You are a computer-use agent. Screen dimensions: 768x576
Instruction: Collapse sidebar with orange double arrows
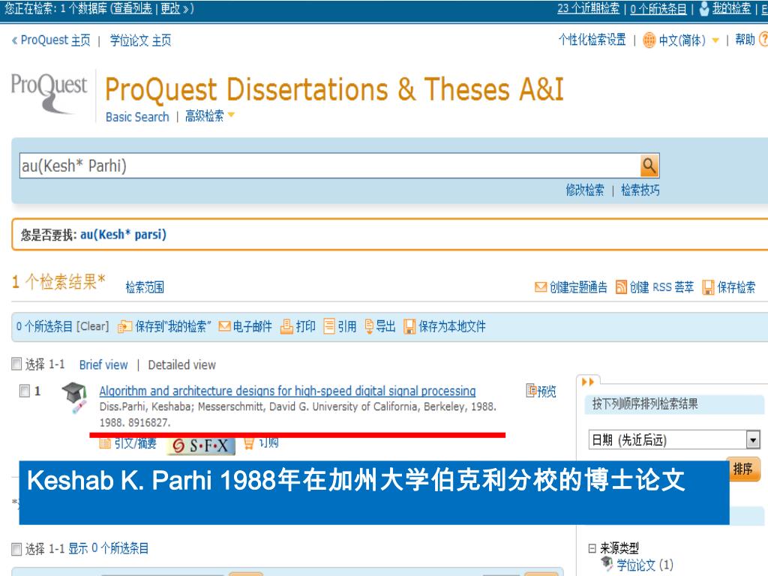point(588,382)
